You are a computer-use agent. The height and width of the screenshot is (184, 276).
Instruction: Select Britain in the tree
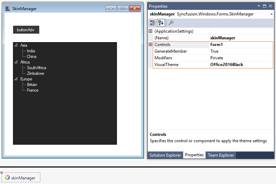pyautogui.click(x=32, y=85)
